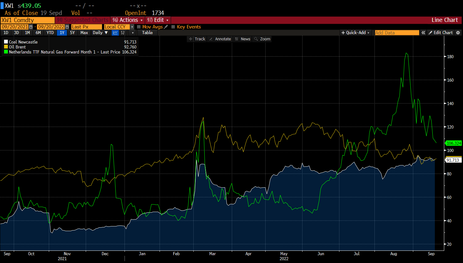Screen dimensions: 463x263
Task: Collapse panel with double chevron icon
Action: tap(423, 33)
